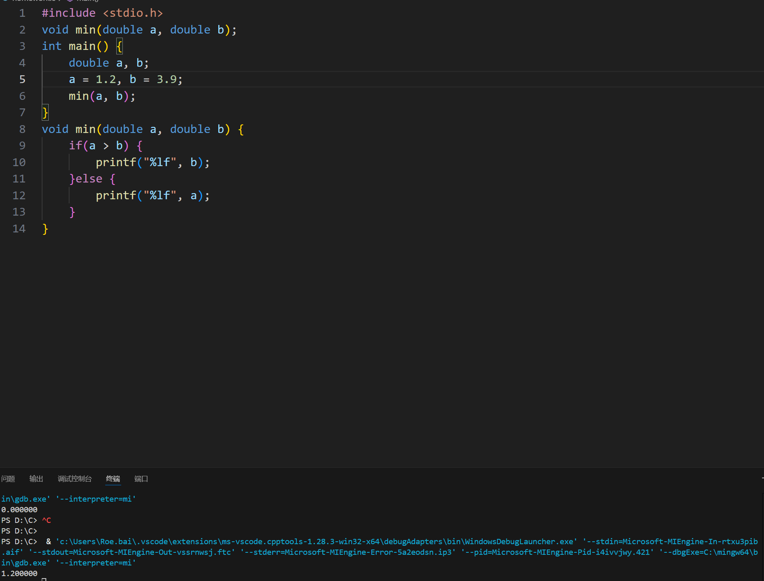Viewport: 764px width, 581px height.
Task: Click the final closing brace on line 14
Action: pyautogui.click(x=45, y=229)
